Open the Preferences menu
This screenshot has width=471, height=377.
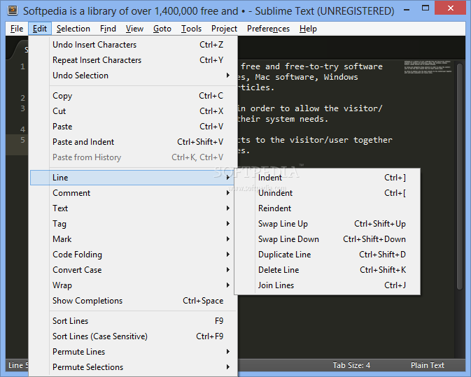(x=268, y=29)
